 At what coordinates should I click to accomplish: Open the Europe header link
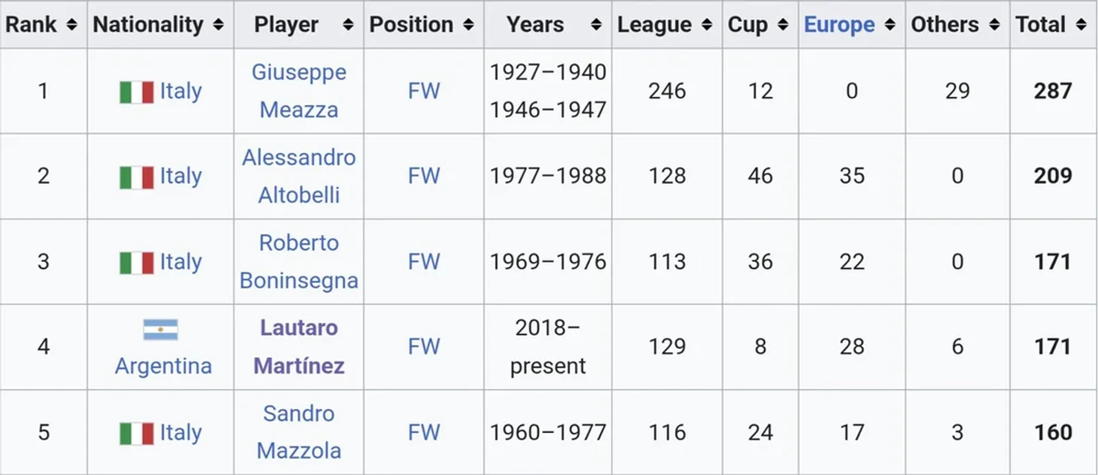coord(839,25)
